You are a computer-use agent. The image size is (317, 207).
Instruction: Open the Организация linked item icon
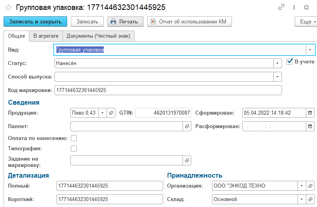tap(311, 186)
